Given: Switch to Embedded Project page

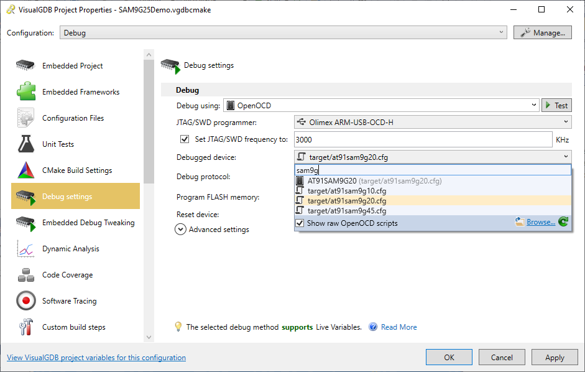Looking at the screenshot, I should 76,65.
